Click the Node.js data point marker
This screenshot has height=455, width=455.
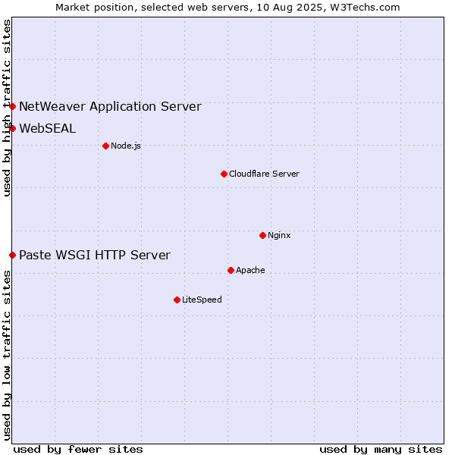tap(106, 146)
